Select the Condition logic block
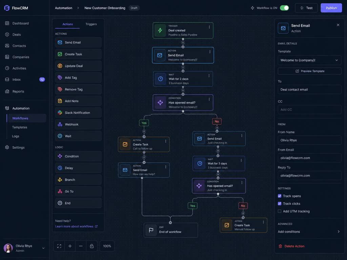 pyautogui.click(x=78, y=156)
